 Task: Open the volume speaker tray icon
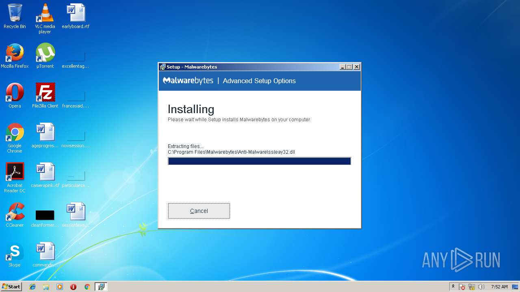coord(481,287)
